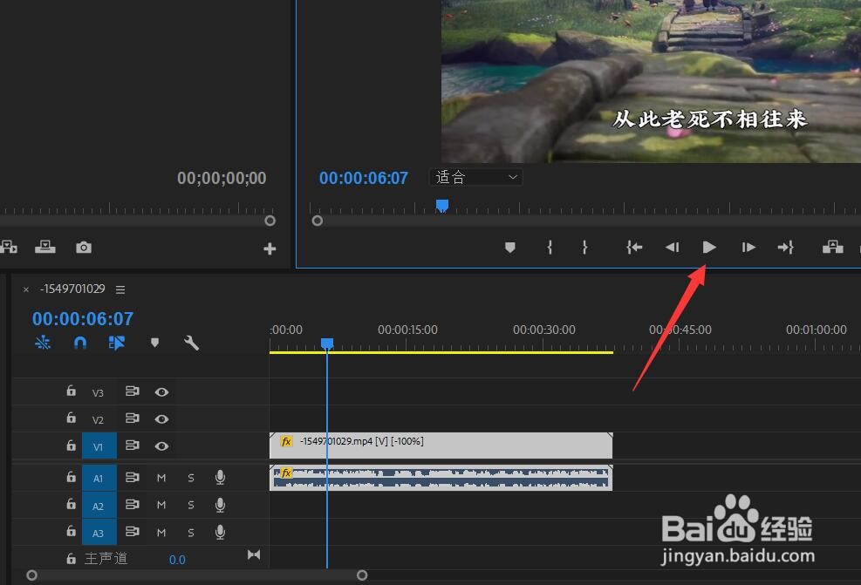The image size is (861, 585).
Task: Toggle A3 track target
Action: coord(99,533)
